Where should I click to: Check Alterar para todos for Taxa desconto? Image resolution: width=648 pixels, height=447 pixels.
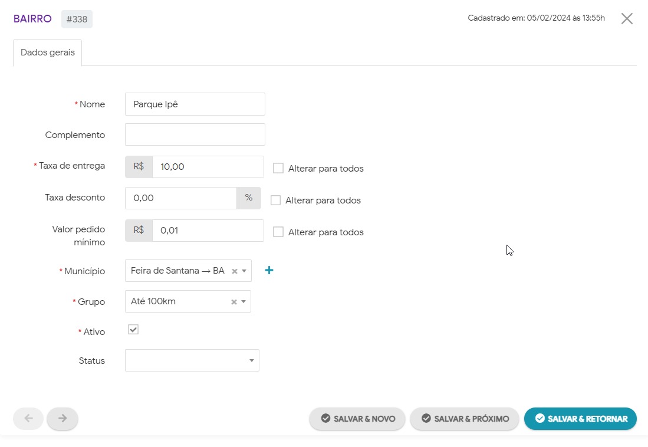(x=275, y=200)
